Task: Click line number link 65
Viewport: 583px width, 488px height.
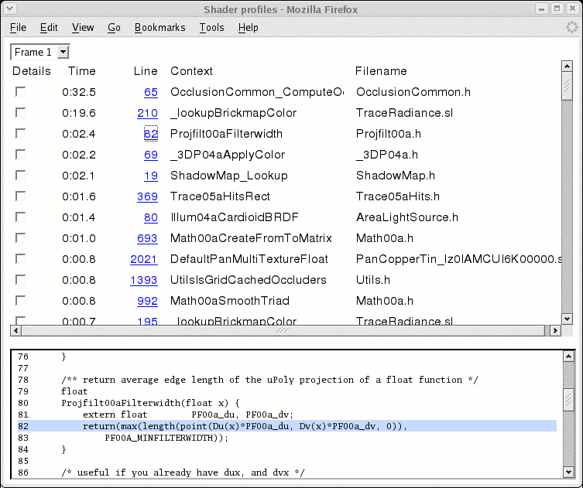Action: pyautogui.click(x=150, y=92)
